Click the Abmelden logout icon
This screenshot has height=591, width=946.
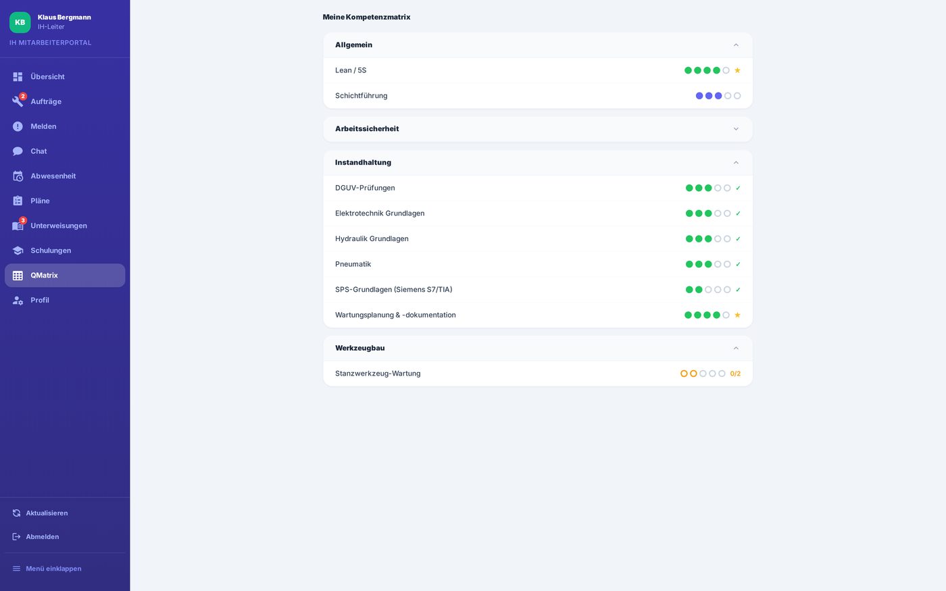tap(17, 537)
